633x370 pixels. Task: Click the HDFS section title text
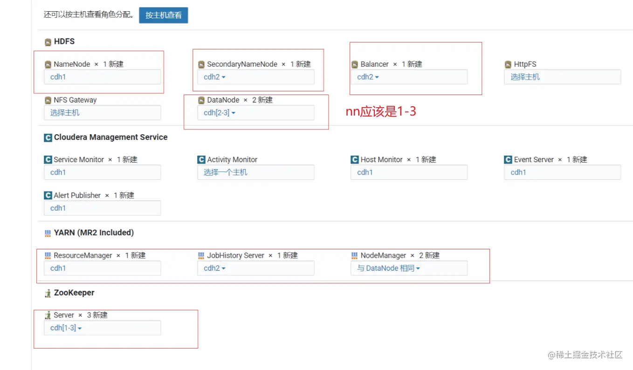[64, 41]
